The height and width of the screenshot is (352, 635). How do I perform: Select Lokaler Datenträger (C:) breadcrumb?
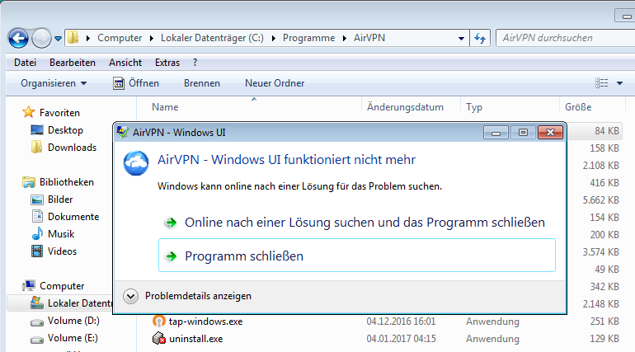(x=212, y=38)
